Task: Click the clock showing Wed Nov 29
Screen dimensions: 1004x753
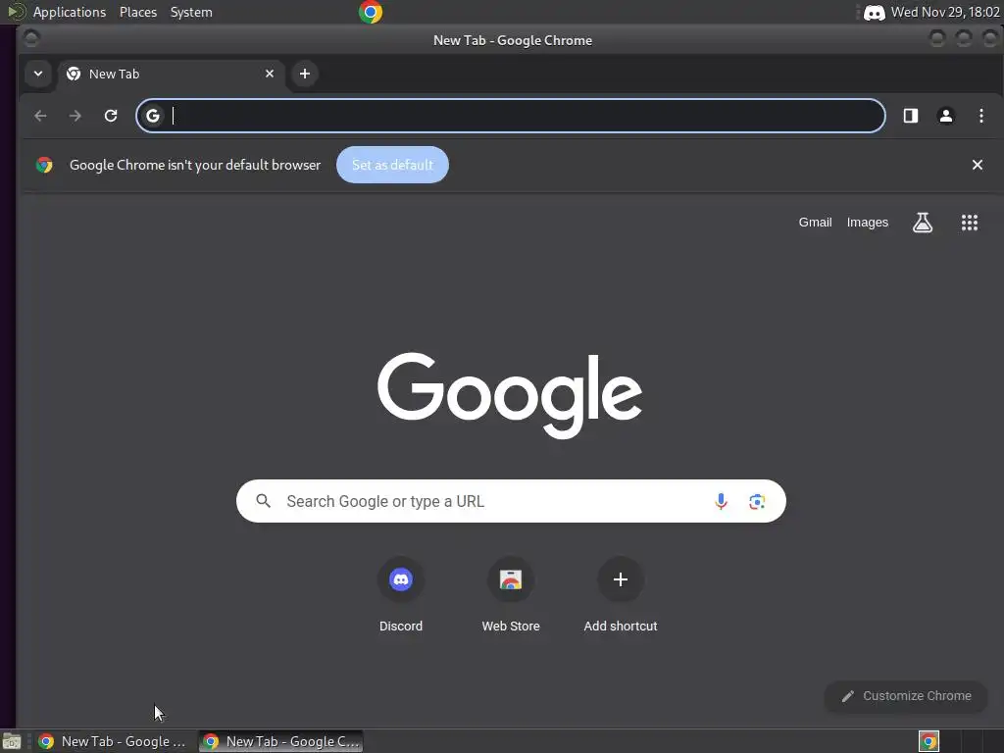Action: [945, 12]
